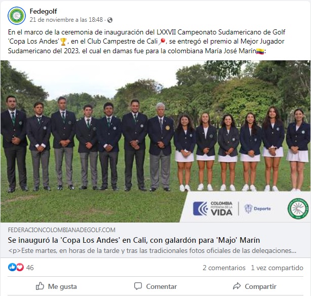Open the 2 comentarios link
Viewport: 311px width, 296px height.
click(224, 268)
